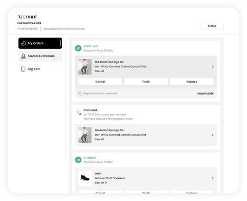Click the 'Account' page heading

[x=27, y=17]
